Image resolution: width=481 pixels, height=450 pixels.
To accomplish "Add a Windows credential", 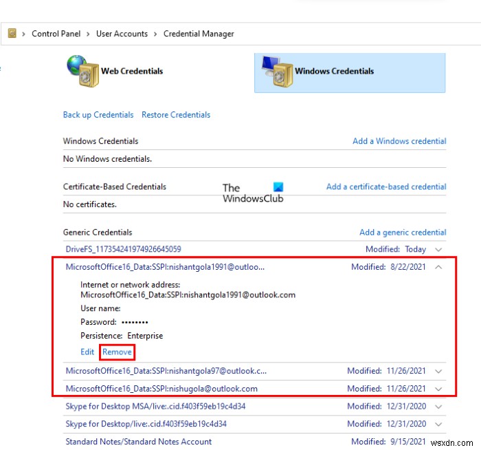I will point(399,141).
